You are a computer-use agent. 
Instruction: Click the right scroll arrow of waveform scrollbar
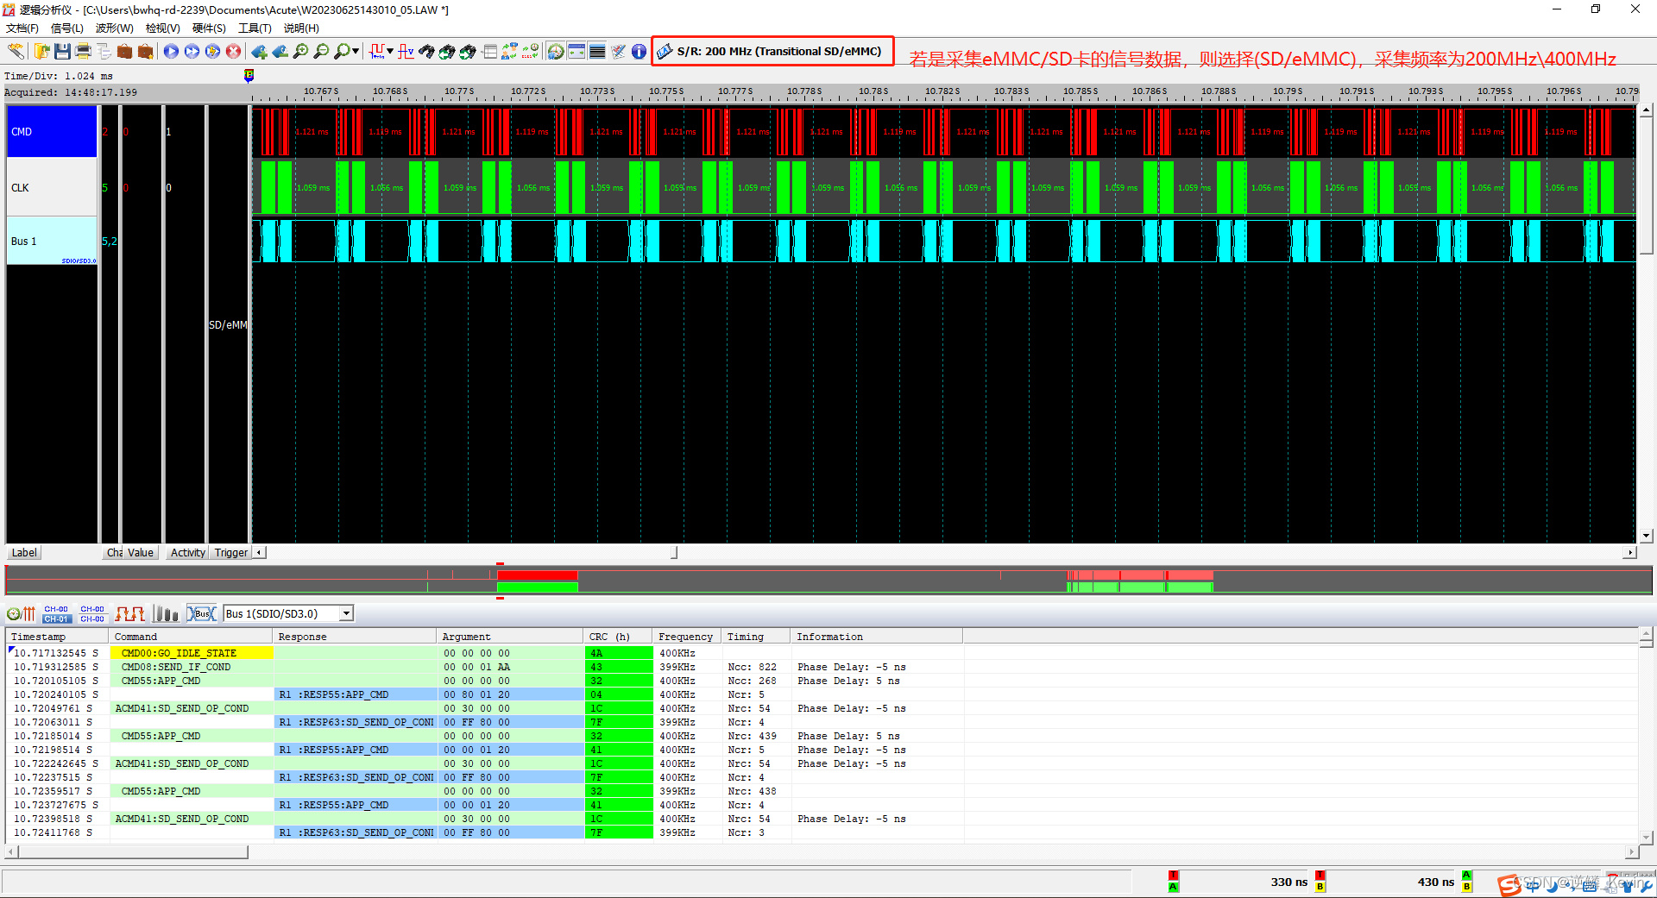(x=1629, y=553)
